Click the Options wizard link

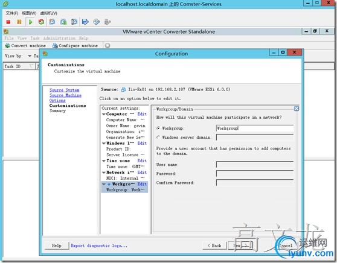[x=57, y=100]
